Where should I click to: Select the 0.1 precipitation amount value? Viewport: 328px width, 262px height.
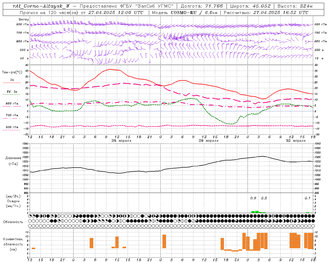coord(307,198)
